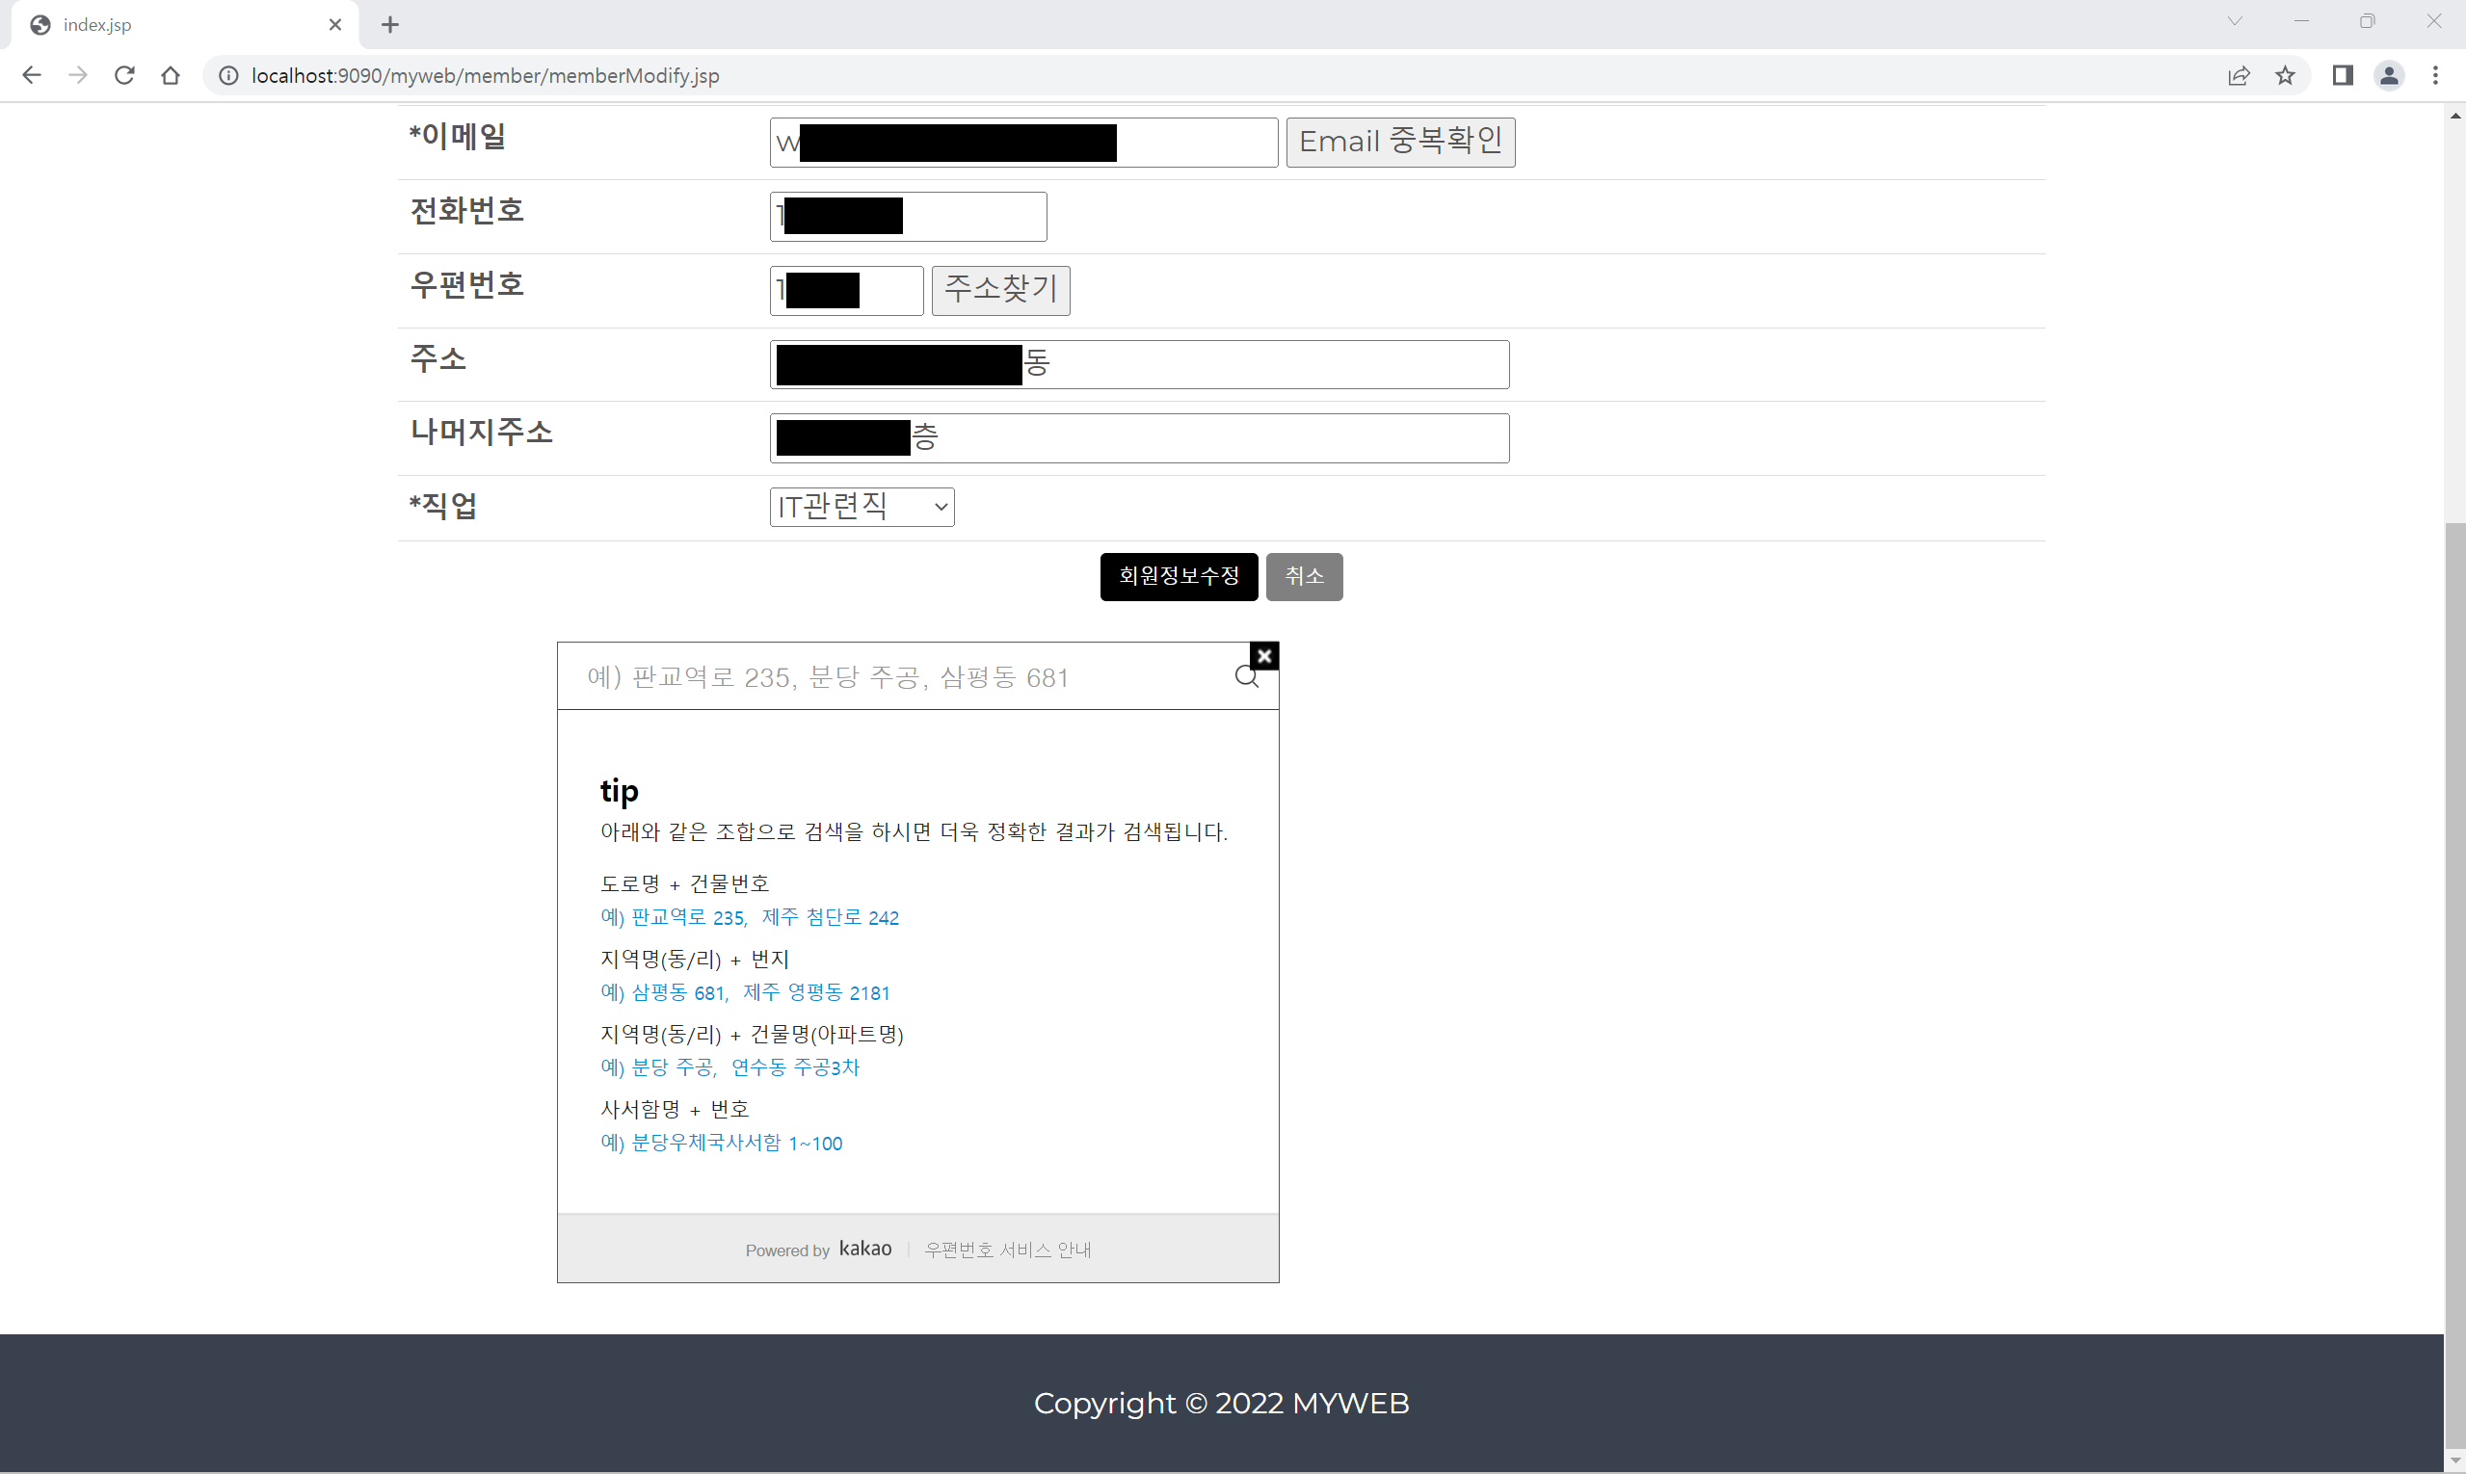Share the page using the share icon
Screen dimensions: 2466x1474
(x=2240, y=75)
